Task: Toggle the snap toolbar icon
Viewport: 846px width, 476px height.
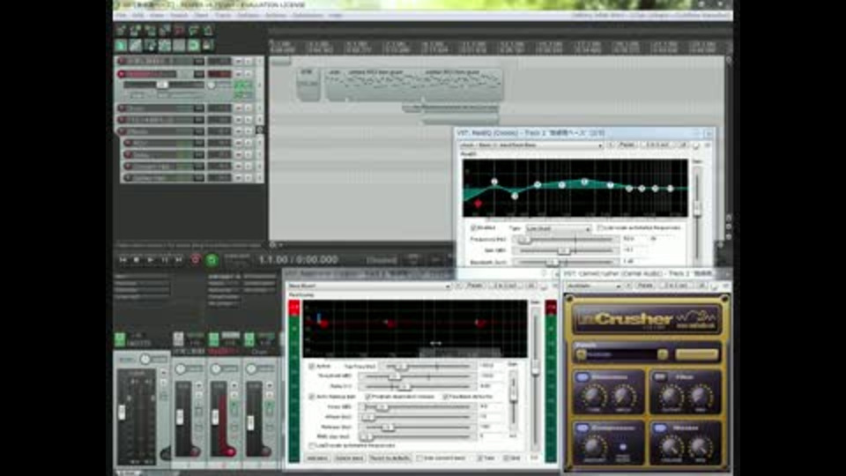Action: coord(194,45)
